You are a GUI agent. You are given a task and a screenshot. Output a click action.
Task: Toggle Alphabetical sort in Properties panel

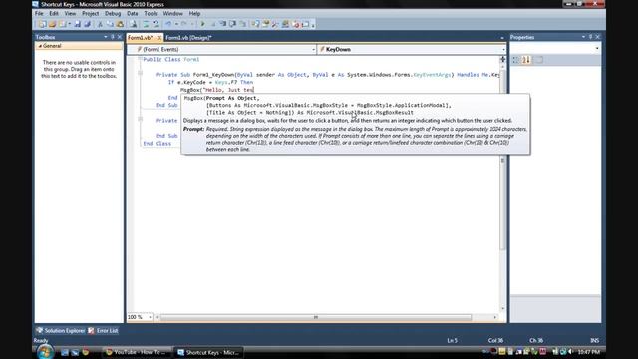pos(526,60)
